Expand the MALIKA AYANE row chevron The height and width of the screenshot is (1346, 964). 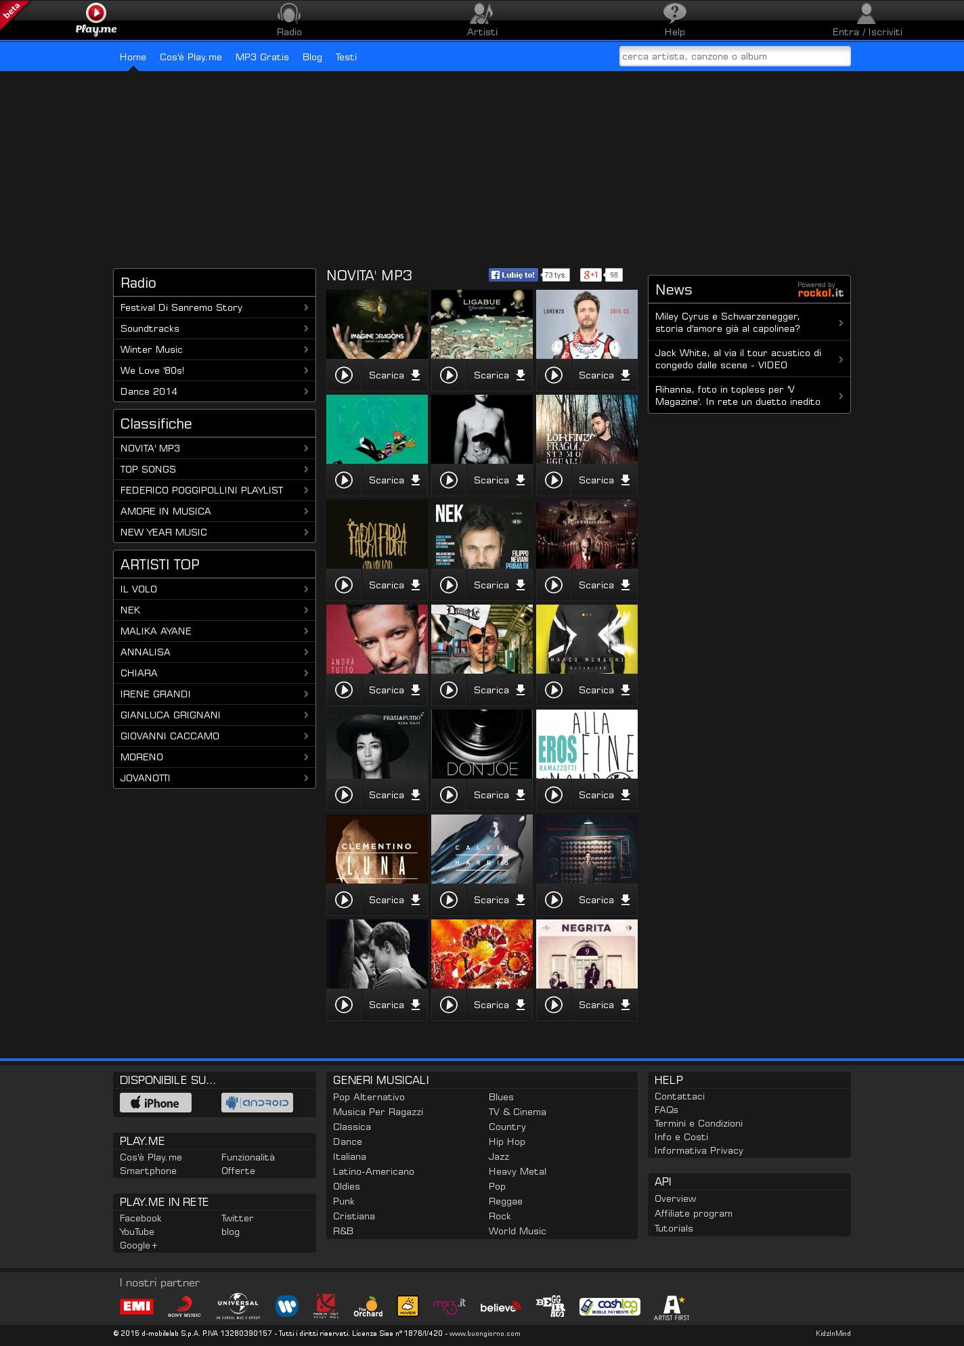click(x=306, y=631)
